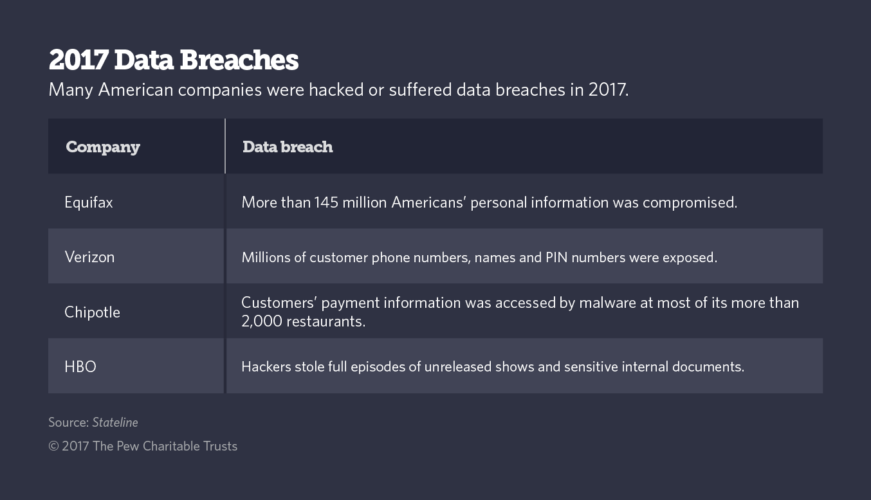Viewport: 871px width, 500px height.
Task: Select the HBO company cell
Action: point(80,367)
